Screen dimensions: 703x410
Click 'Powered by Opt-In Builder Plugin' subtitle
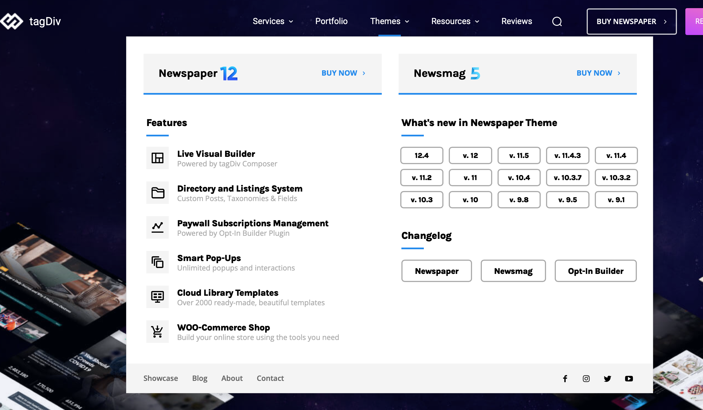pos(233,233)
